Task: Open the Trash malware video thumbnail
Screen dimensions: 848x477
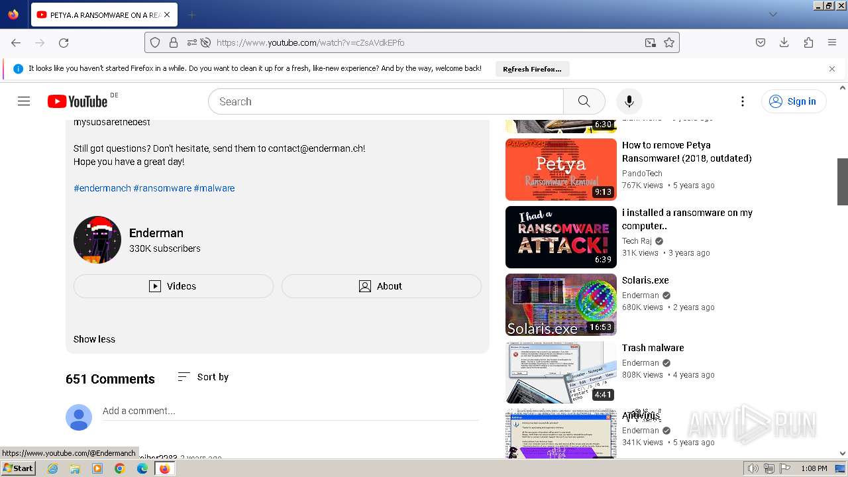Action: (561, 372)
